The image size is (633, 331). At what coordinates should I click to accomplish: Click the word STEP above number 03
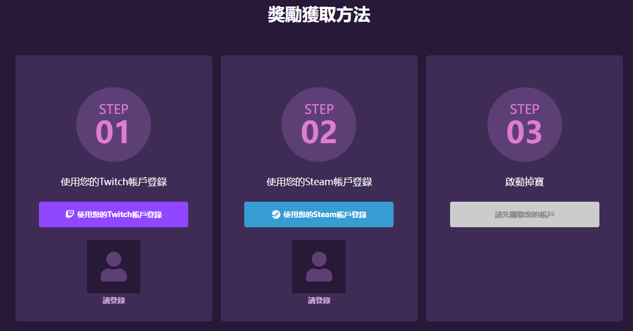click(x=524, y=109)
